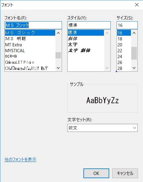The image size is (143, 182).
Task: Click size list scroll down arrow
Action: [x=134, y=68]
